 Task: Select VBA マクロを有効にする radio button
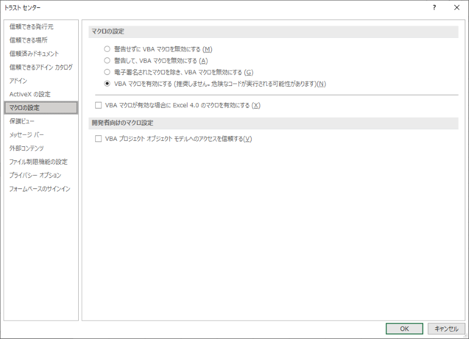107,84
